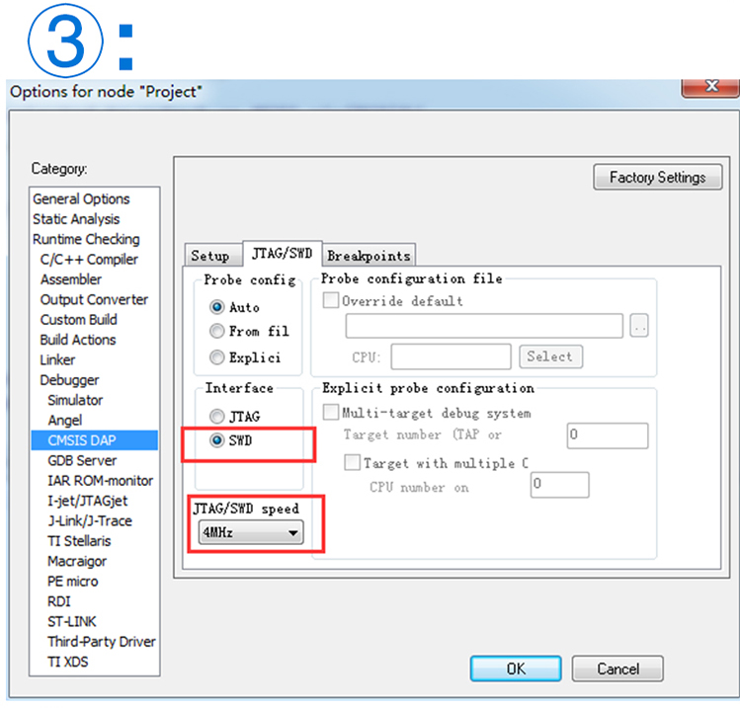
Task: Pick the Simulator debugger entry
Action: click(75, 400)
